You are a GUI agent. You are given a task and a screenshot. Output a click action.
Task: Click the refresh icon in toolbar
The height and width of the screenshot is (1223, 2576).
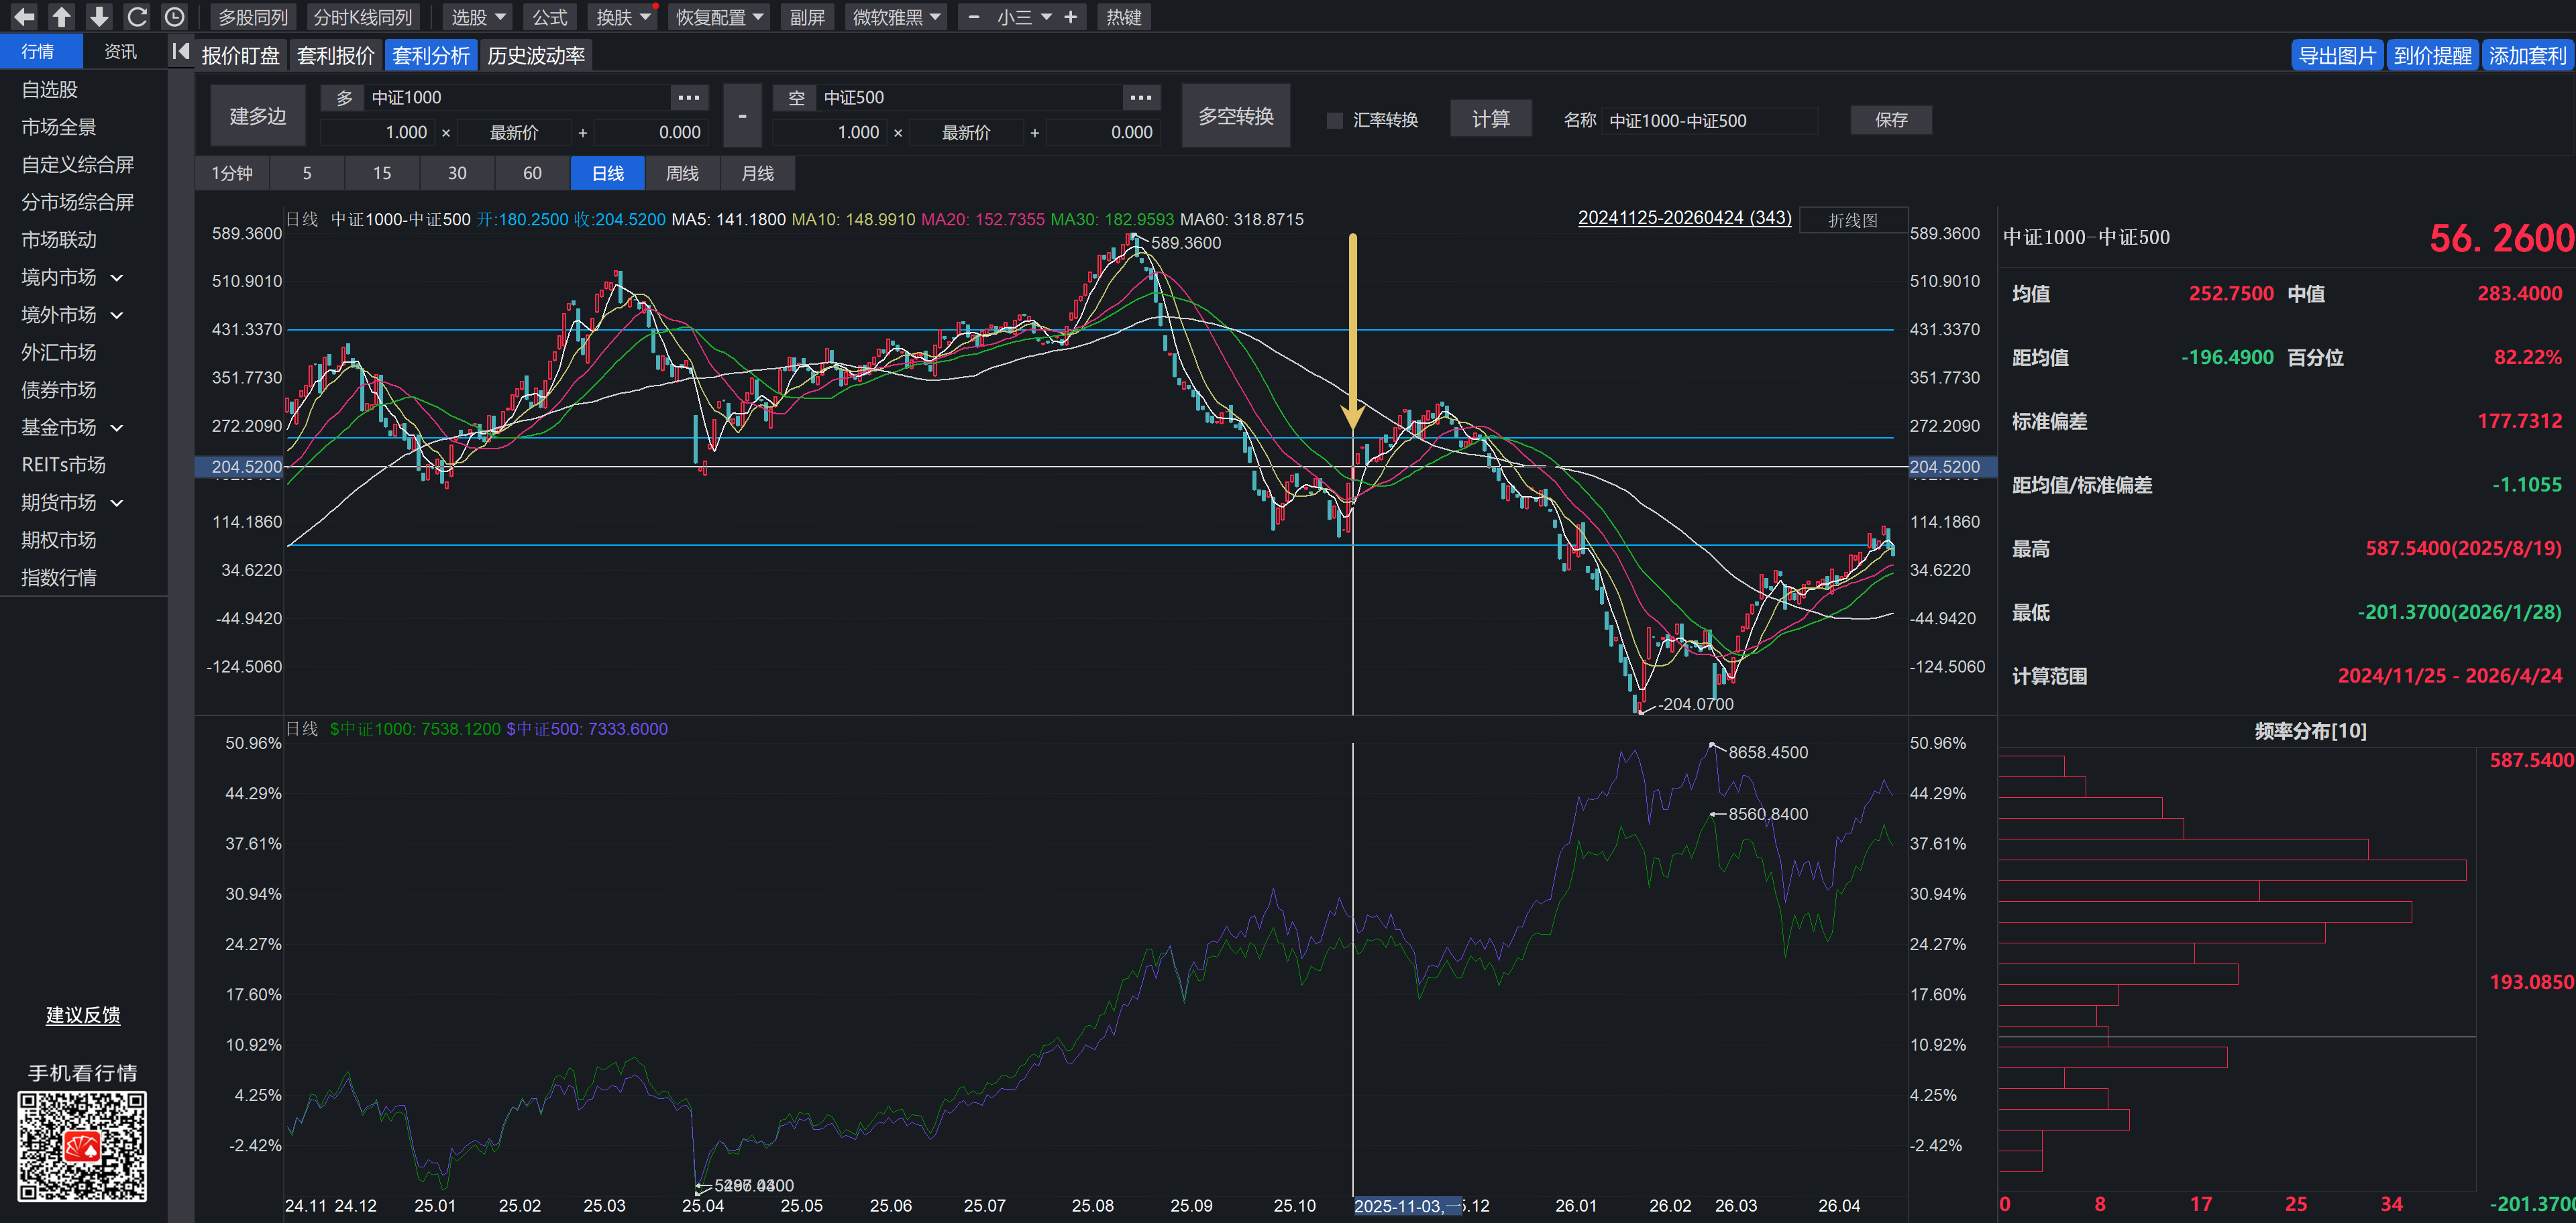(x=137, y=17)
